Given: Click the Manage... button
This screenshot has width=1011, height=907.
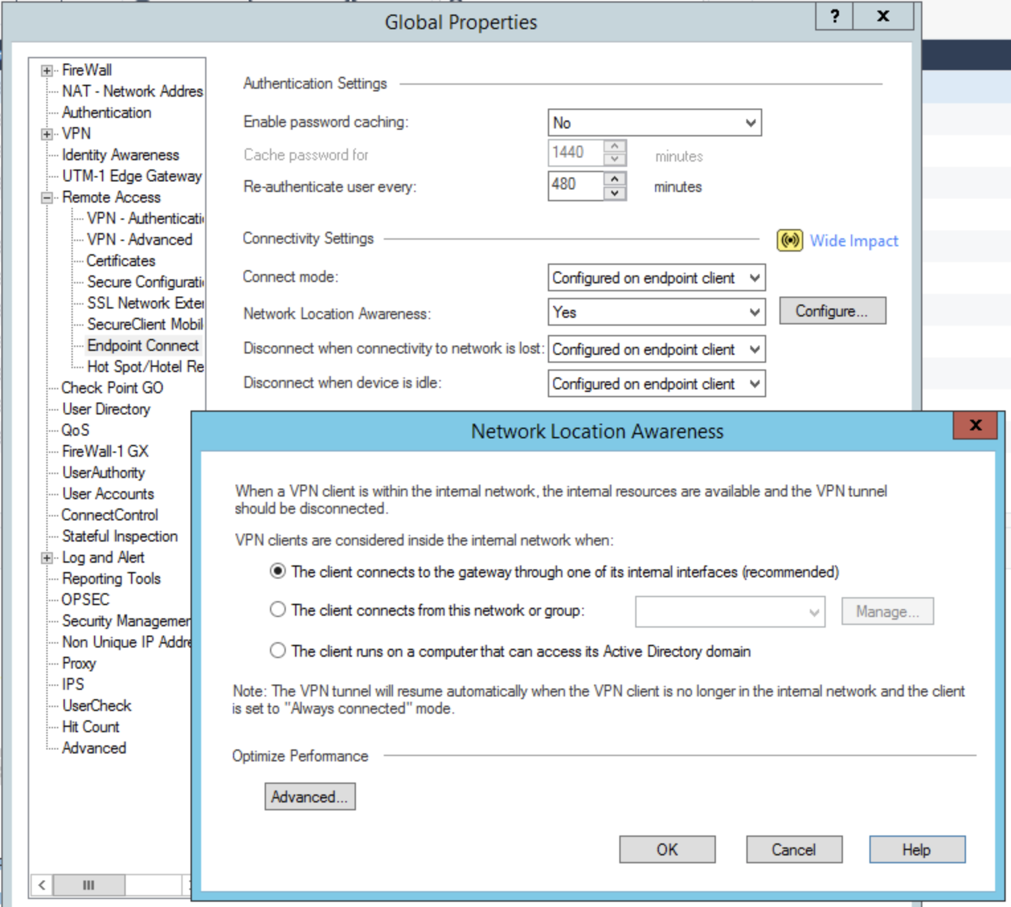Looking at the screenshot, I should pyautogui.click(x=887, y=611).
